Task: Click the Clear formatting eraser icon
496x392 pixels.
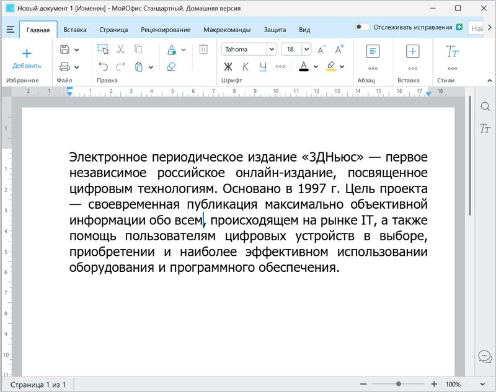Action: [171, 67]
